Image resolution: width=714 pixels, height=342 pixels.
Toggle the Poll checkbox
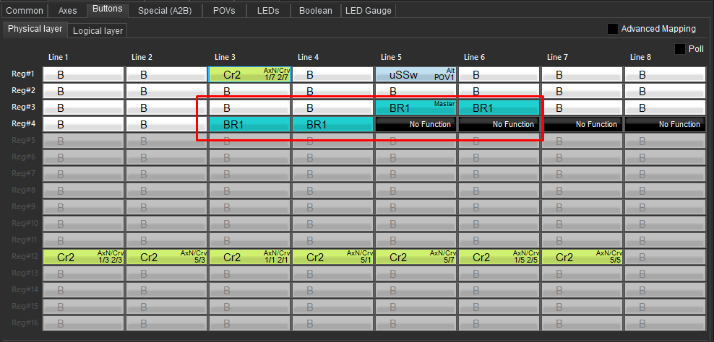680,49
